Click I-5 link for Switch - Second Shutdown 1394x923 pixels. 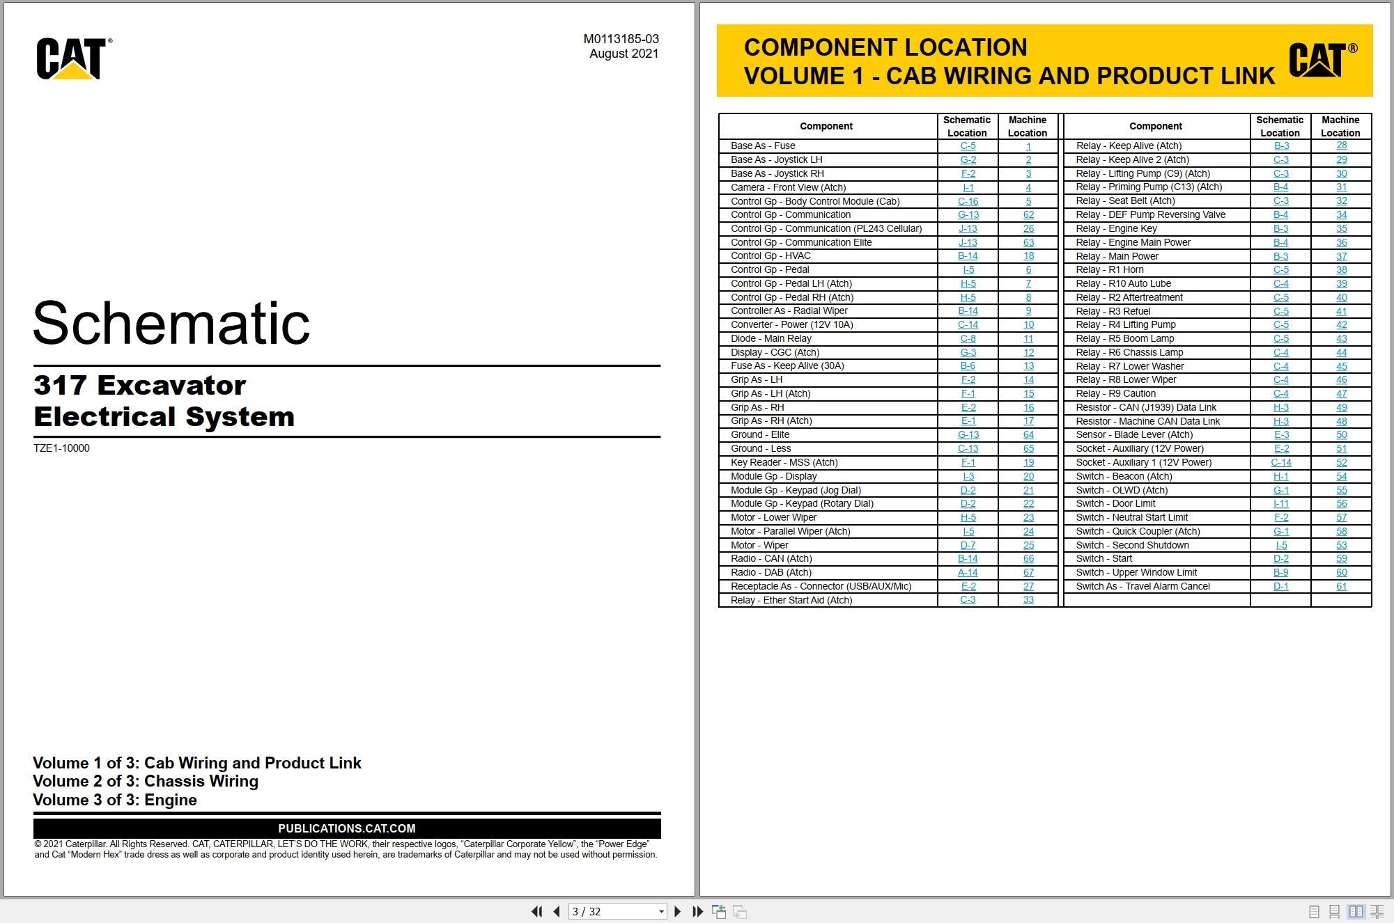[1281, 546]
